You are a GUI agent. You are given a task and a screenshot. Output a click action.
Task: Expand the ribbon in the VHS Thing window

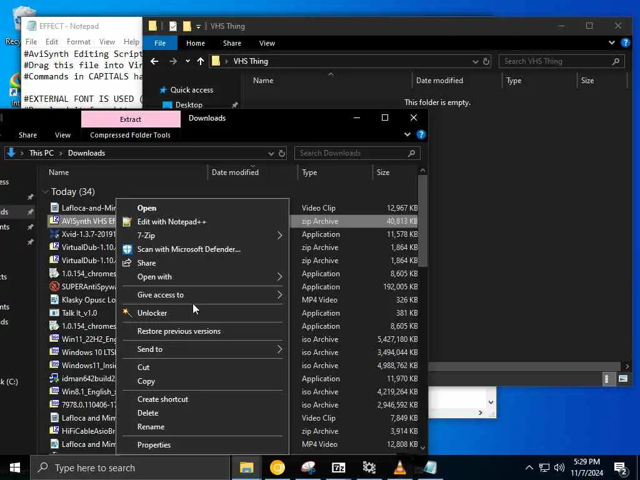pyautogui.click(x=611, y=42)
